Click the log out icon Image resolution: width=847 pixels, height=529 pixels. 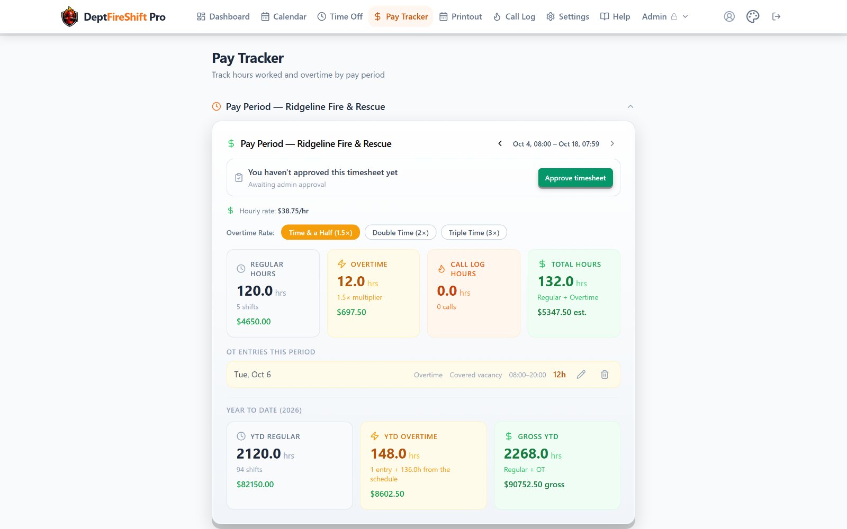click(776, 16)
